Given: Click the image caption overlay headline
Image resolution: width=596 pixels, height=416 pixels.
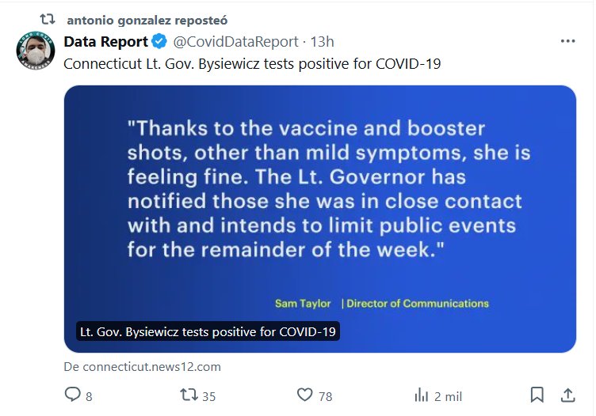Looking at the screenshot, I should coord(208,331).
